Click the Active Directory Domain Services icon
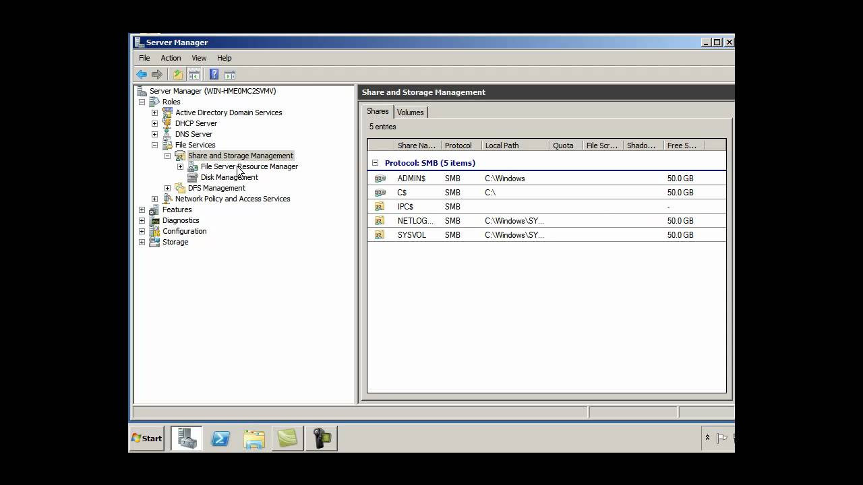 167,112
